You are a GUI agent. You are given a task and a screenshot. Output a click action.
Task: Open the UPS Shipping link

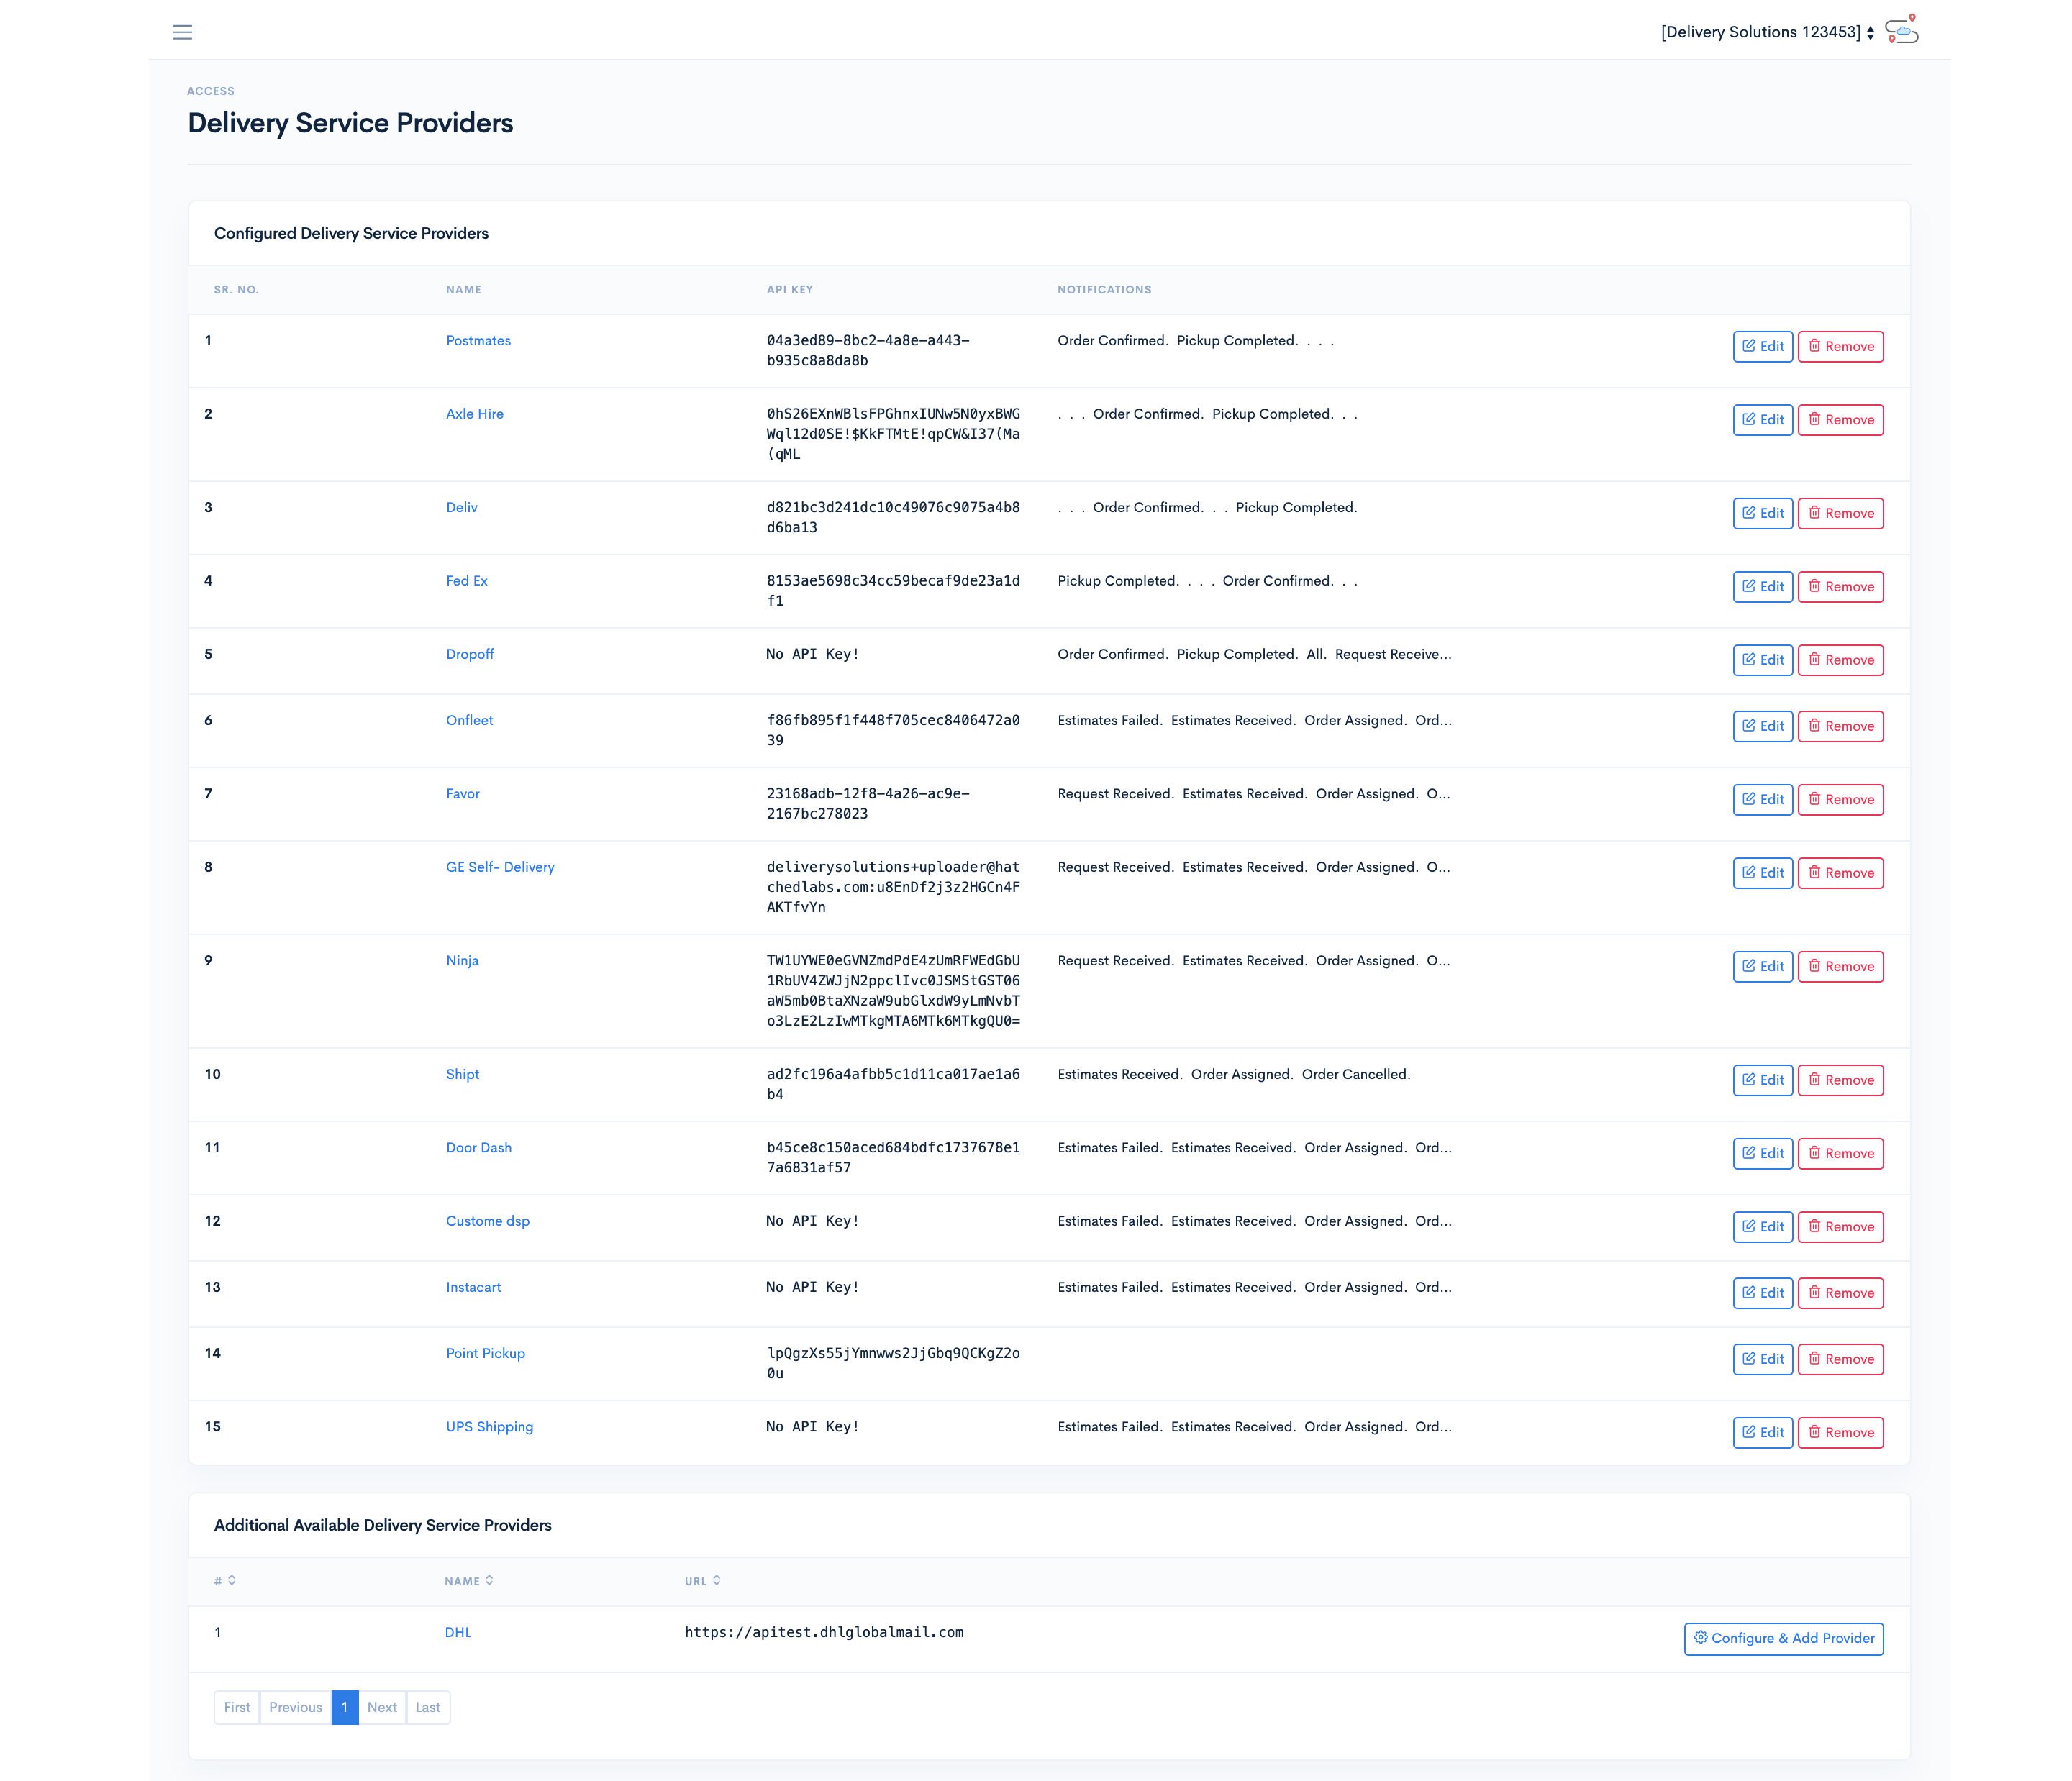coord(489,1427)
